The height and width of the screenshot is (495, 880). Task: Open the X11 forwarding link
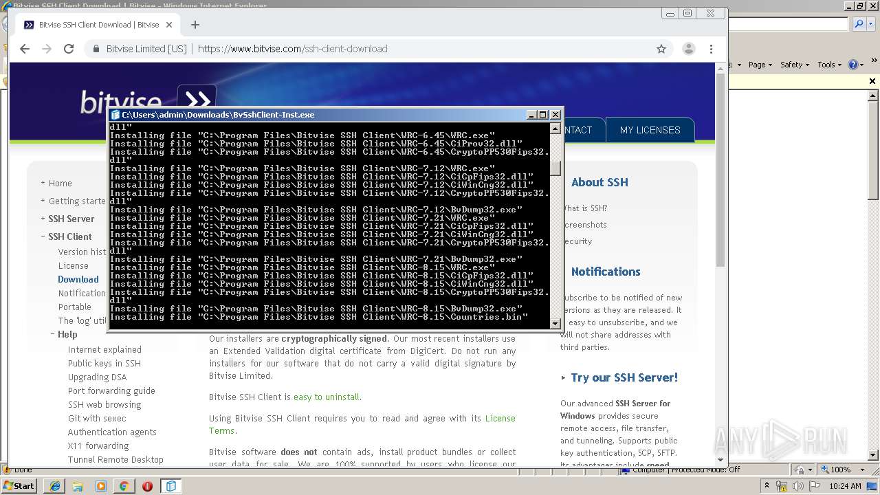click(x=98, y=445)
